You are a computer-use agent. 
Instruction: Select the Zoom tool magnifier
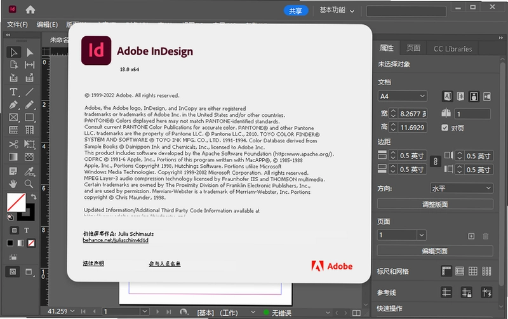29,184
